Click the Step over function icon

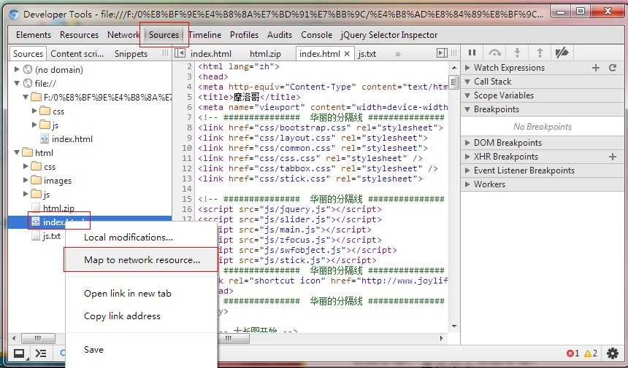pos(495,52)
